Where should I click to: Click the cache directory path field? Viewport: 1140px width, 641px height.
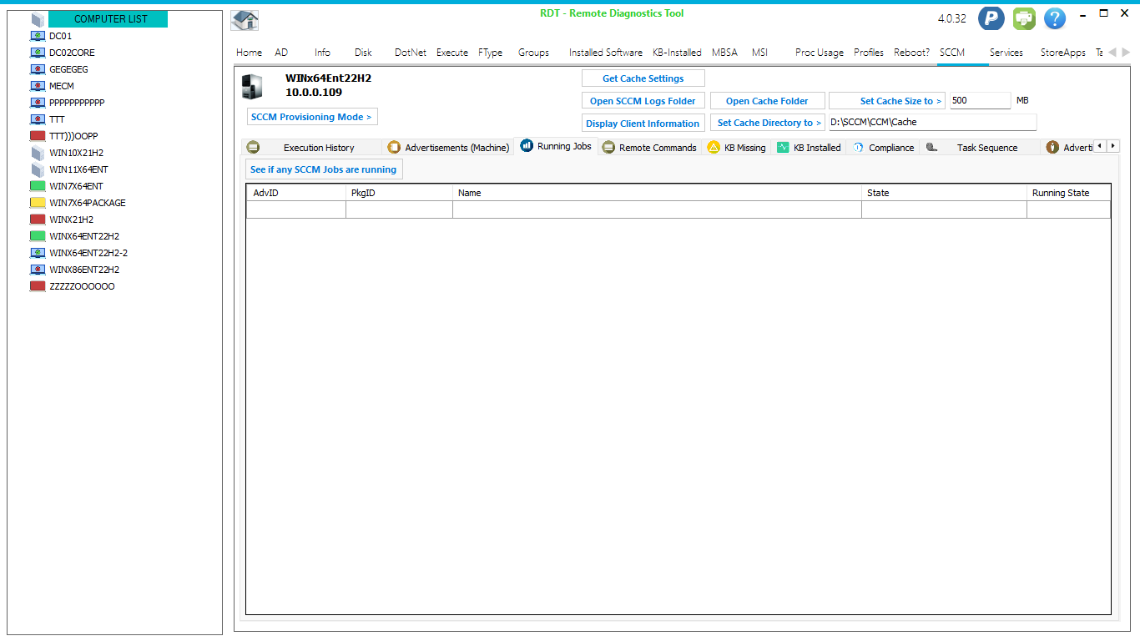tap(932, 122)
